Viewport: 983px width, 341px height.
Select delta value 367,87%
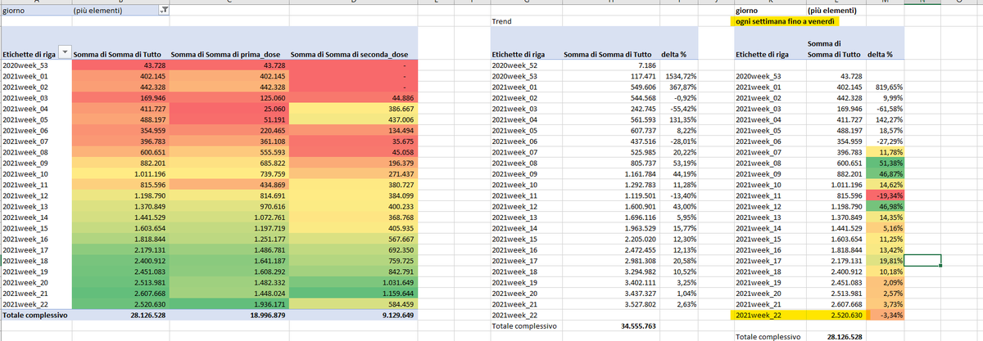click(x=682, y=86)
